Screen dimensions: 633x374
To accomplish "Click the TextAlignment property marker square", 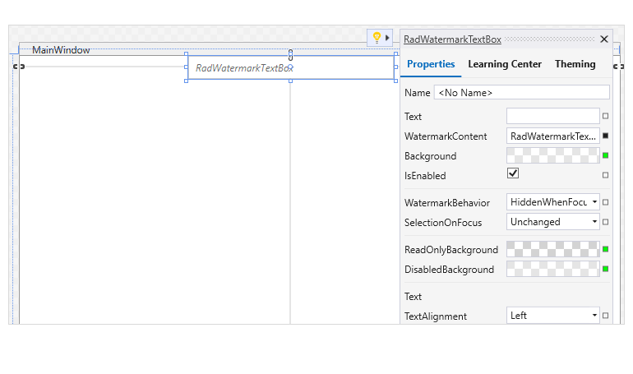I will (605, 316).
